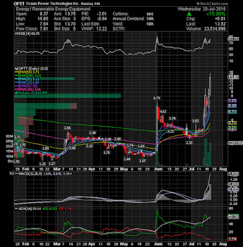Click the StockCharts.com credit text
Screen dimensions: 243x247
pyautogui.click(x=212, y=4)
